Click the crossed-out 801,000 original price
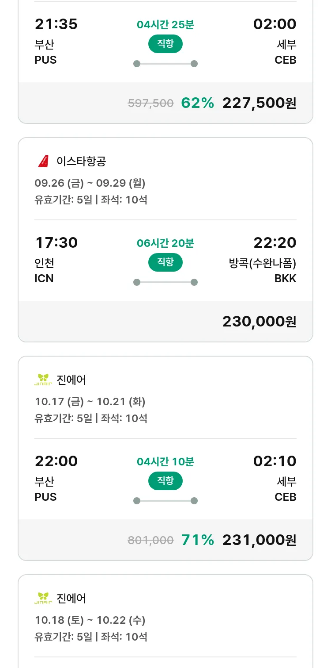The image size is (331, 668). pyautogui.click(x=150, y=540)
